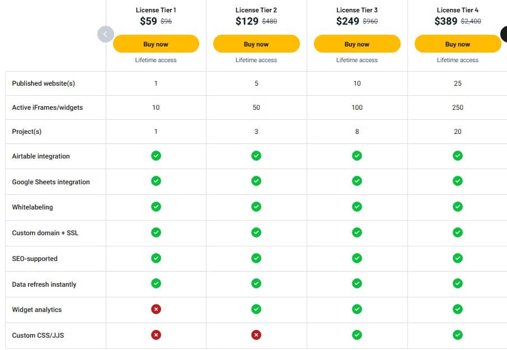Click the green checkmark for Tier 4 Custom CSS/JJS
Image resolution: width=507 pixels, height=350 pixels.
pos(458,334)
